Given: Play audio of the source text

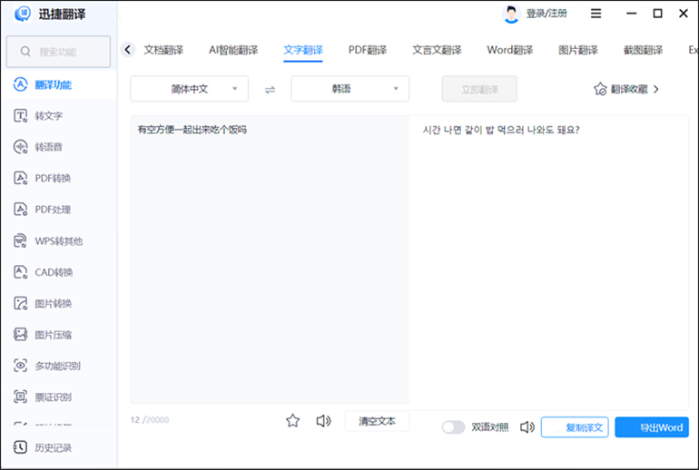Looking at the screenshot, I should 322,421.
